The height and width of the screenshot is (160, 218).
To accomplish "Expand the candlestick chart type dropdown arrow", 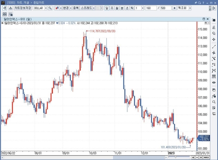I will coord(61,8).
